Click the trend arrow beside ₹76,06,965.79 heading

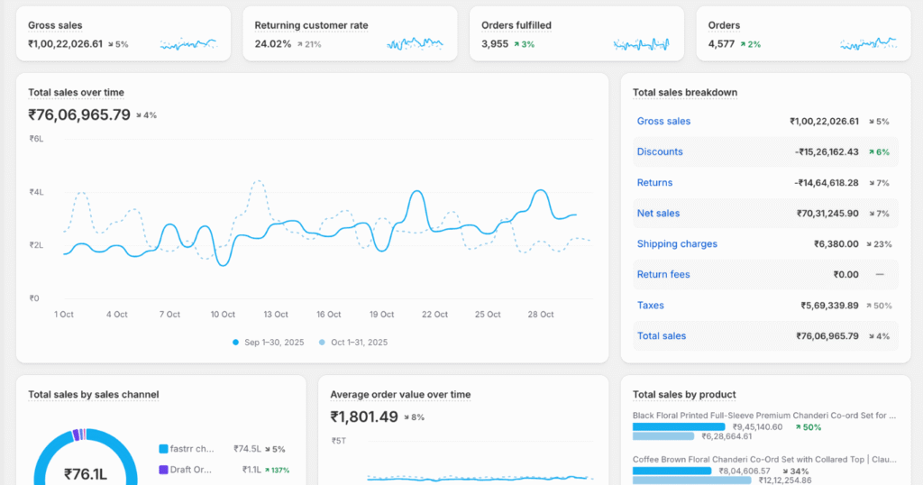tap(138, 115)
